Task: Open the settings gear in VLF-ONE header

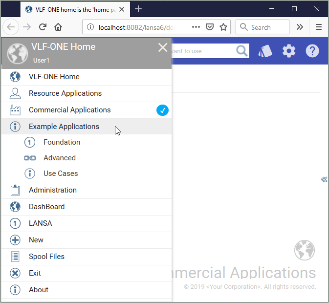Action: 289,51
